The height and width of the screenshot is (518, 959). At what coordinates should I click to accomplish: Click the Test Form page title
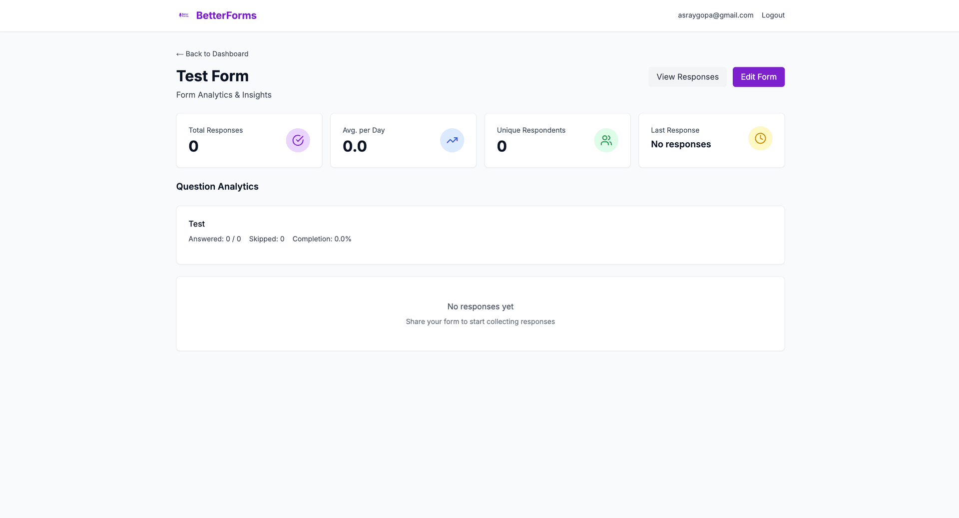pos(212,76)
